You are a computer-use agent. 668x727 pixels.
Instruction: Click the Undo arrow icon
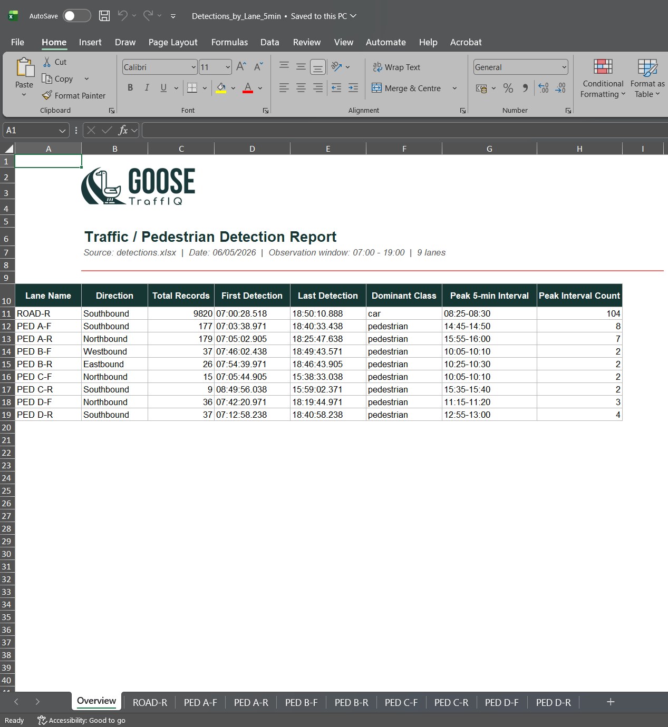(122, 16)
